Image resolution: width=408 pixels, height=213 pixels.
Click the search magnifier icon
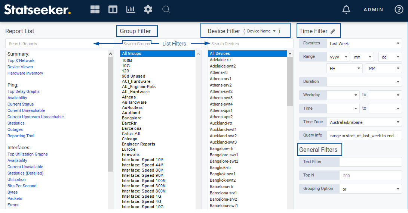[x=166, y=10]
